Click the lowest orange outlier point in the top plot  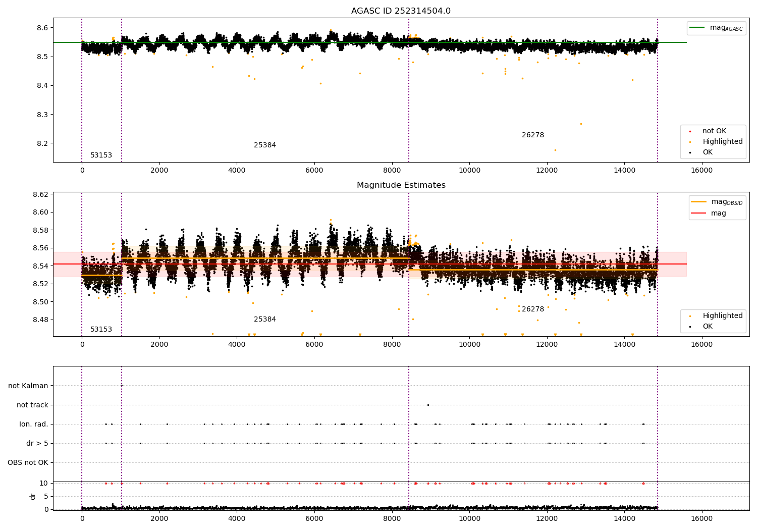[555, 150]
